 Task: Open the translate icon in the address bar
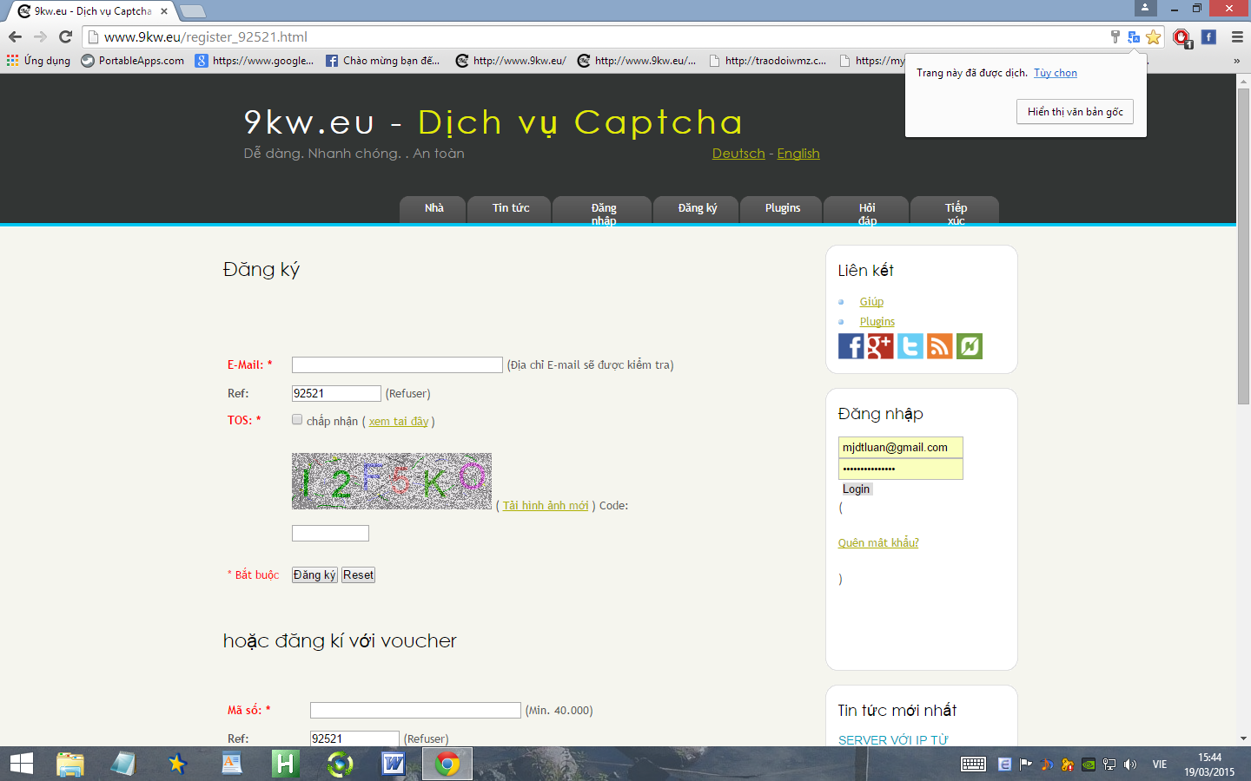1134,36
